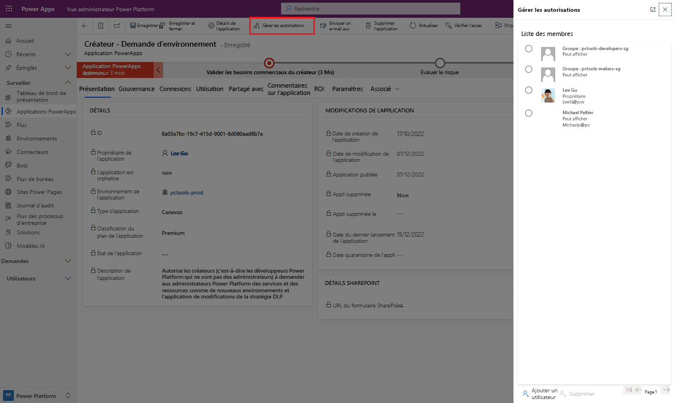Open the Application PowerApps process flag
This screenshot has height=403, width=675.
point(116,70)
